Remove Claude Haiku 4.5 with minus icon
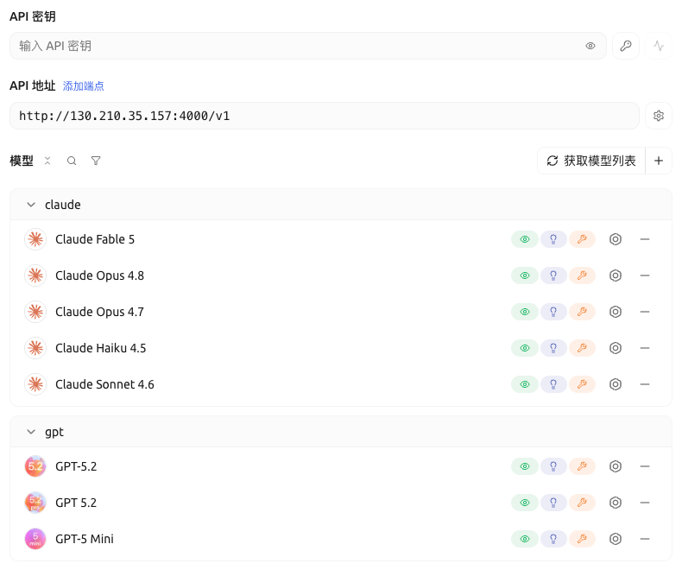The height and width of the screenshot is (576, 682). (645, 348)
